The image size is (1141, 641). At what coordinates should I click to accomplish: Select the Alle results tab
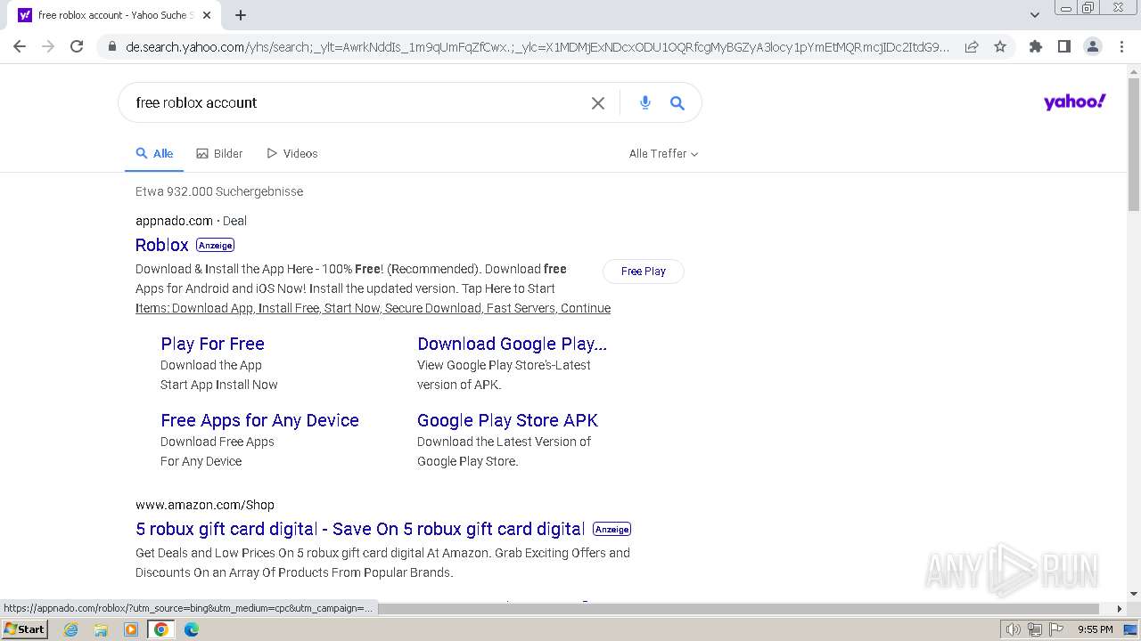tap(154, 154)
